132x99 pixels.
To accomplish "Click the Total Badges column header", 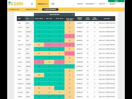I will coord(88,19).
